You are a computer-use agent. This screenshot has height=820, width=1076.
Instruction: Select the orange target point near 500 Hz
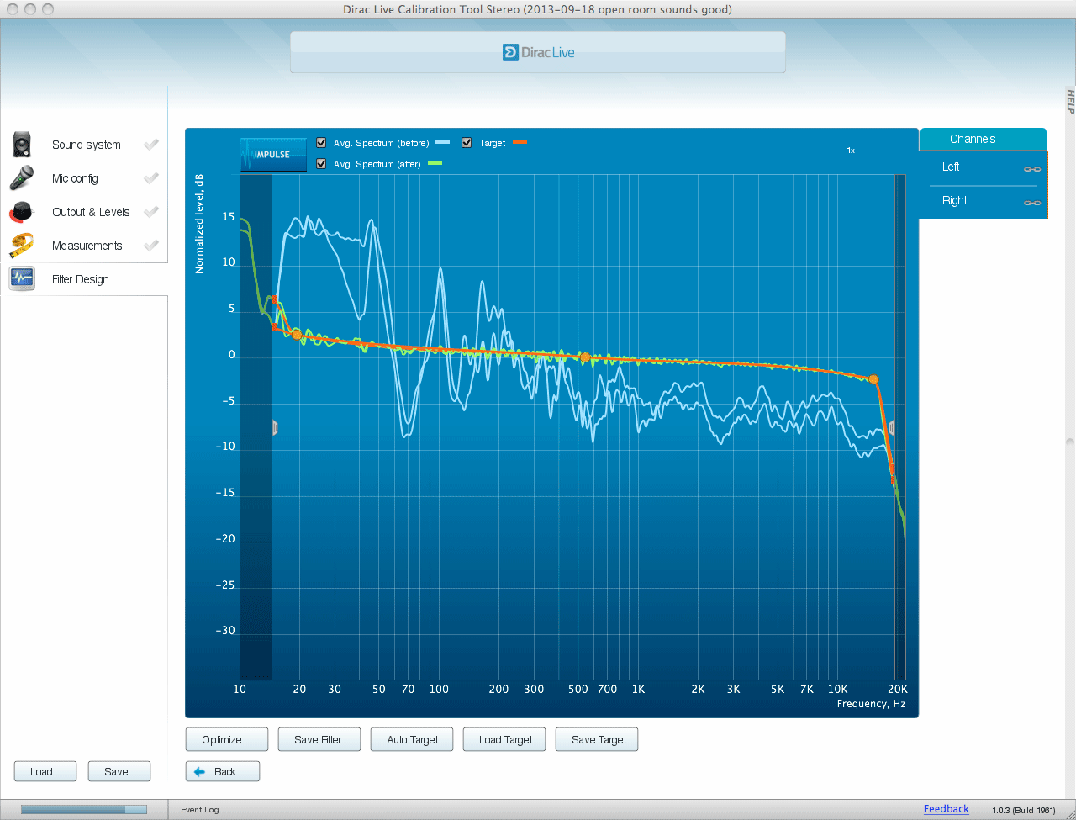585,357
